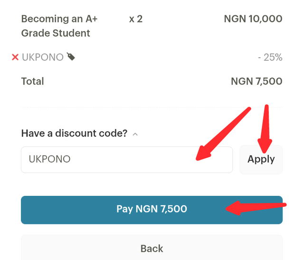Click the red arrow pointing at Pay button
The width and height of the screenshot is (304, 260).
tap(256, 208)
